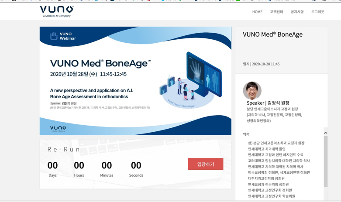341x202 pixels.
Task: Click the 약력 section heading
Action: click(x=246, y=134)
